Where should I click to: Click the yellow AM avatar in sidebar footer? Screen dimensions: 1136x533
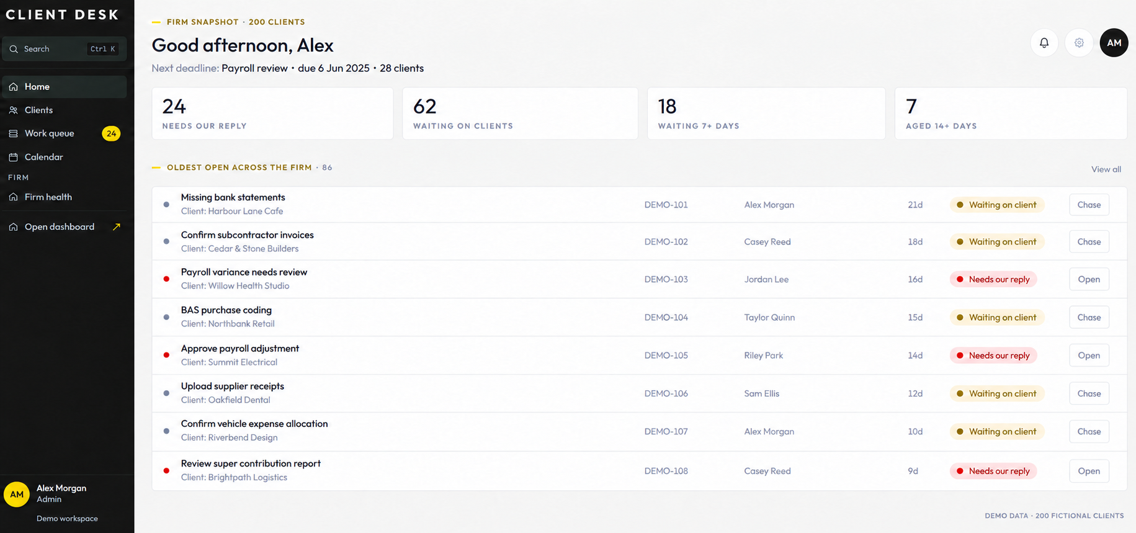pos(17,494)
